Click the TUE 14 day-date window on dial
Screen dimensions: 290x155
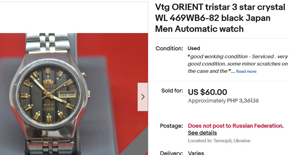click(67, 95)
